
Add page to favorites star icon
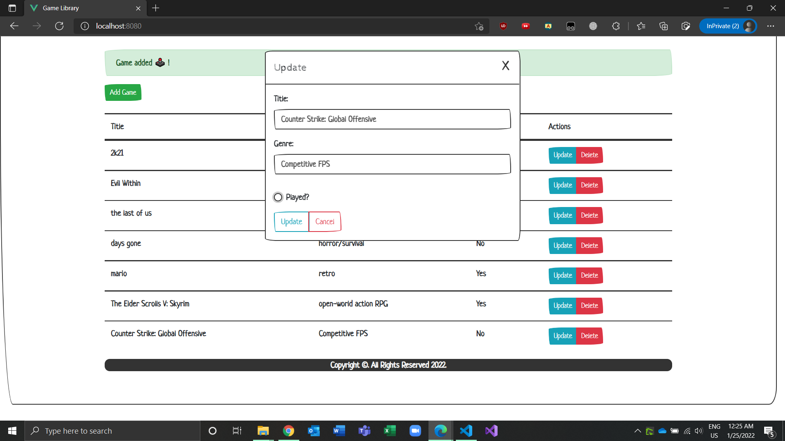(x=479, y=26)
